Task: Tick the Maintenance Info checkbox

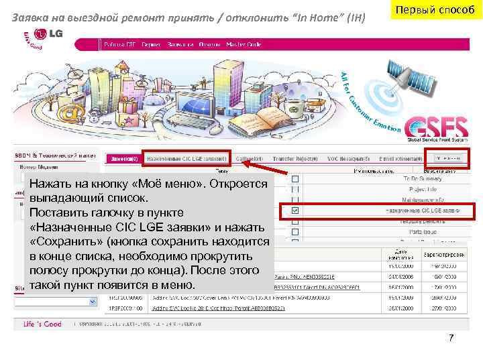Action: 295,200
